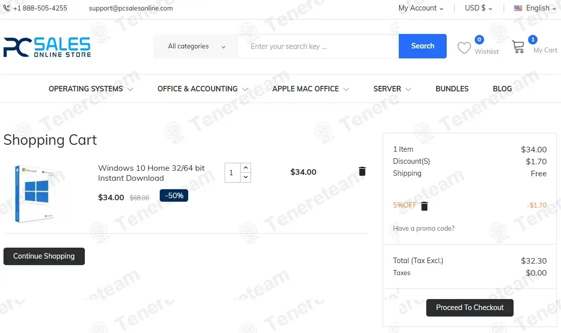
Task: Click the PC Sales Online Store logo
Action: [x=47, y=47]
